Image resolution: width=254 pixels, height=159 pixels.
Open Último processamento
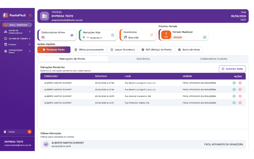pos(89,50)
